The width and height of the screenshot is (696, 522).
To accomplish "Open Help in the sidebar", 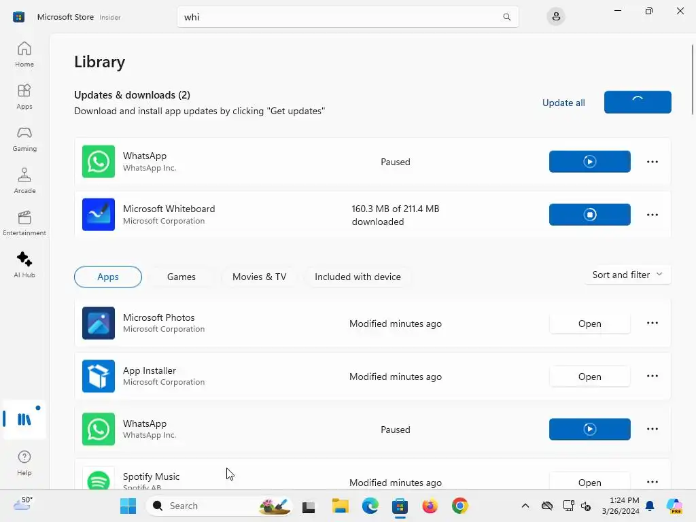I will [24, 463].
